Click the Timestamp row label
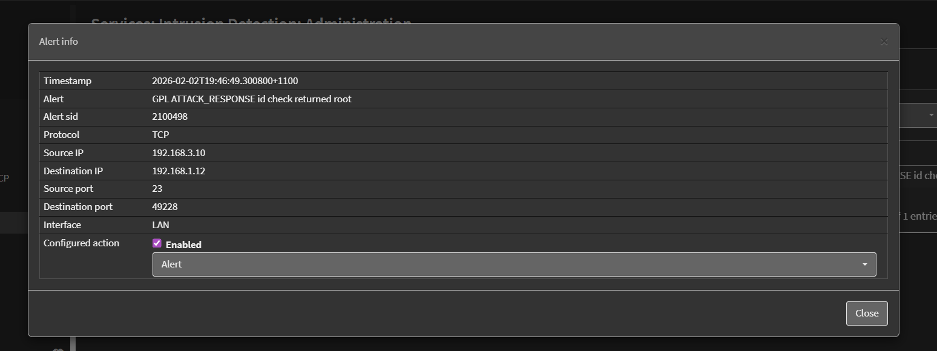Viewport: 937px width, 351px height. coord(67,81)
